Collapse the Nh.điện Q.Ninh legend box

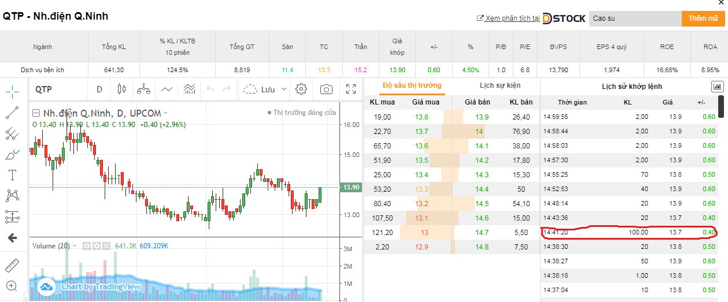36,113
